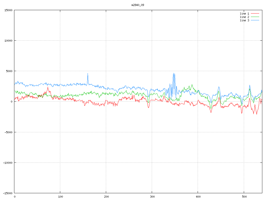
Task: Click the y-axis label -5000
Action: click(x=8, y=132)
